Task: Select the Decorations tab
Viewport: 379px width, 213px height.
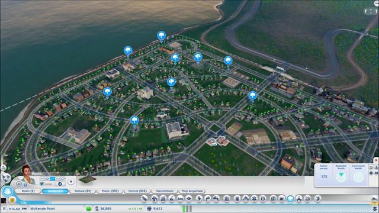Action: click(x=165, y=191)
